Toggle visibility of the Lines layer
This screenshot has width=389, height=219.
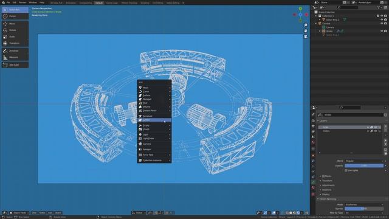376,127
